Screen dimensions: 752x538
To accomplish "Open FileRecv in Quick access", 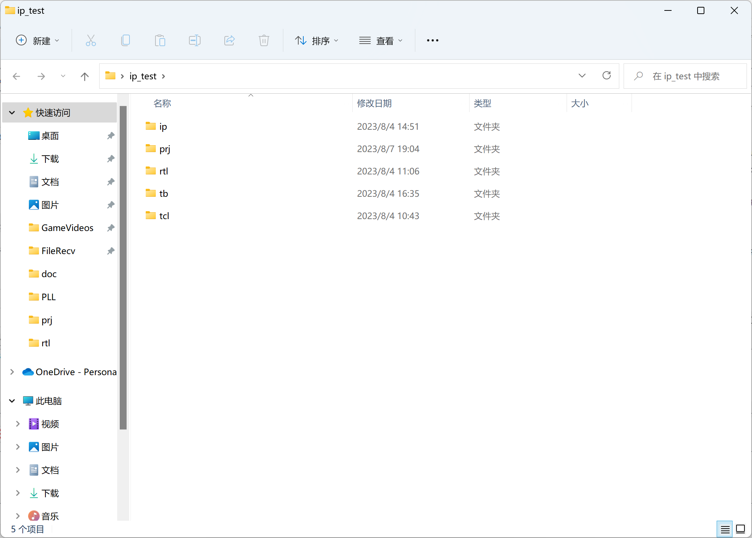I will [x=58, y=251].
